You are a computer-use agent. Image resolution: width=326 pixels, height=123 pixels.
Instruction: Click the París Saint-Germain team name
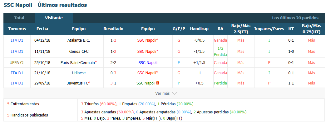pos(77,62)
